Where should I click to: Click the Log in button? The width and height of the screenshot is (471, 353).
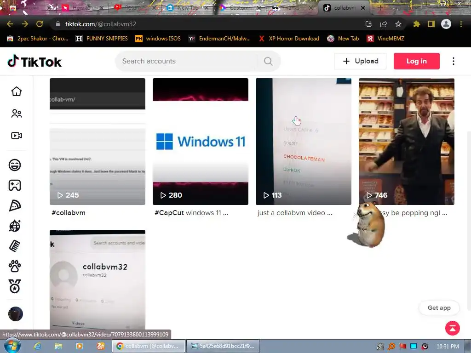(x=417, y=61)
